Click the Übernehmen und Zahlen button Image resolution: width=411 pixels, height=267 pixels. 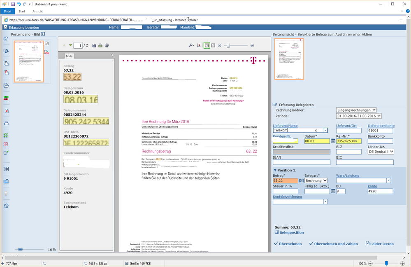[333, 244]
